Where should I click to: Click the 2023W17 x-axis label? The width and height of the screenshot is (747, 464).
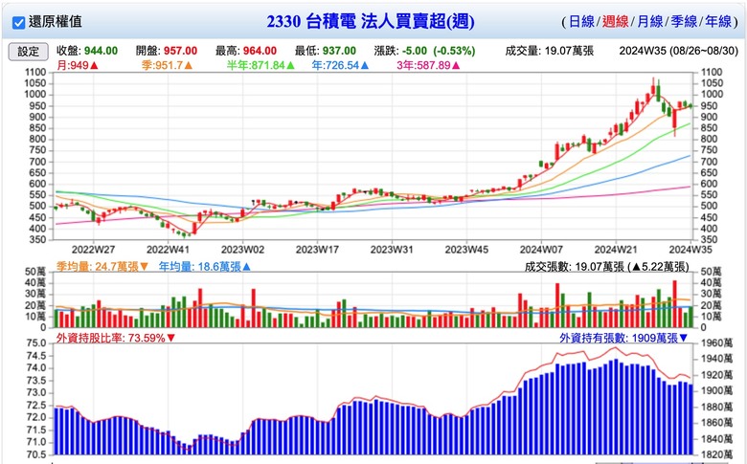317,250
